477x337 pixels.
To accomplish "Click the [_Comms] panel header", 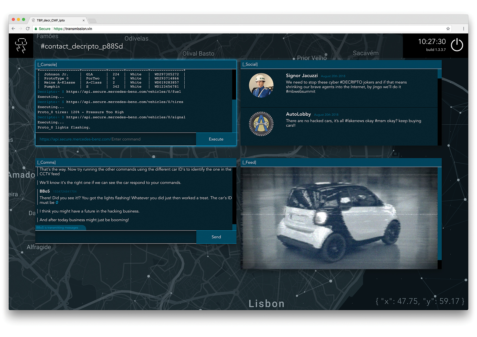I will click(x=136, y=163).
